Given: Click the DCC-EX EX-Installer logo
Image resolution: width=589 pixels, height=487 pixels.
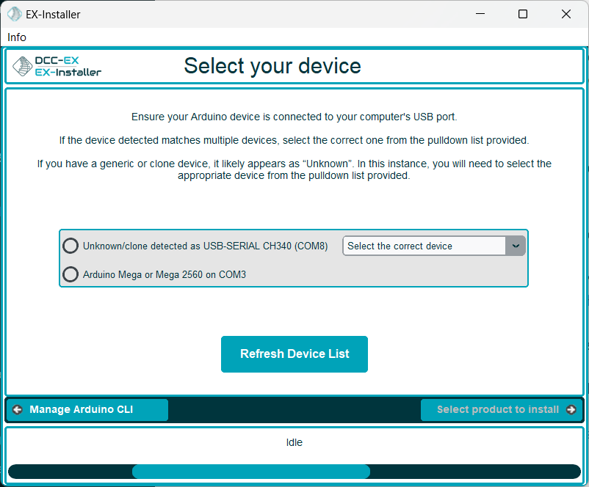Looking at the screenshot, I should pos(57,66).
